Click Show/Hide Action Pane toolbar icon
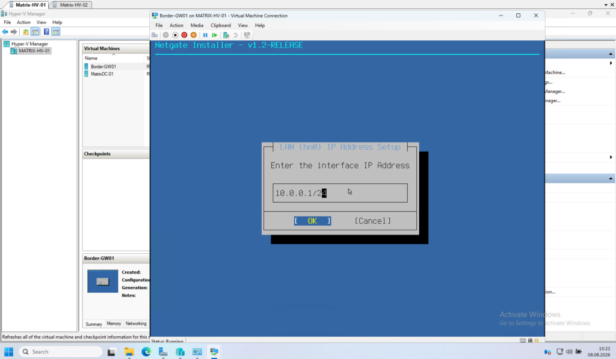 pyautogui.click(x=56, y=32)
